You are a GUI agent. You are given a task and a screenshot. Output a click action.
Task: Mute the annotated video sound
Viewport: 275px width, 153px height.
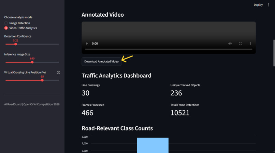230,44
